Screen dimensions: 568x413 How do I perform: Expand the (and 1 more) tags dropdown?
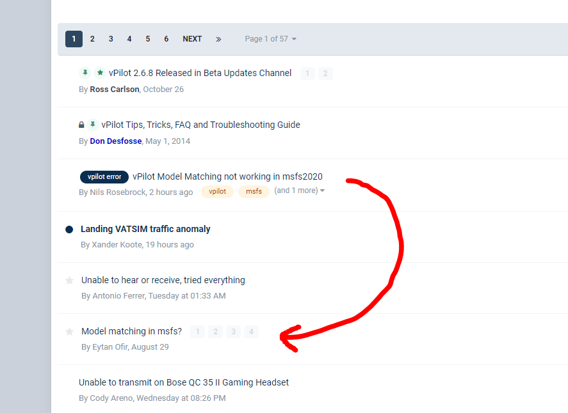tap(299, 191)
